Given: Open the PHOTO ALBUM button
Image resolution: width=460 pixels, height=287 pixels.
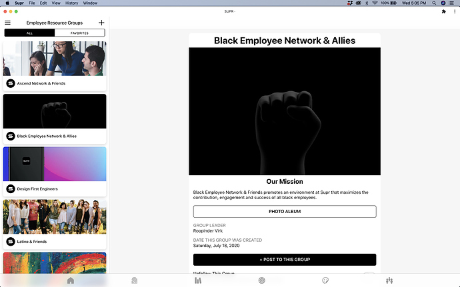Looking at the screenshot, I should [x=285, y=211].
